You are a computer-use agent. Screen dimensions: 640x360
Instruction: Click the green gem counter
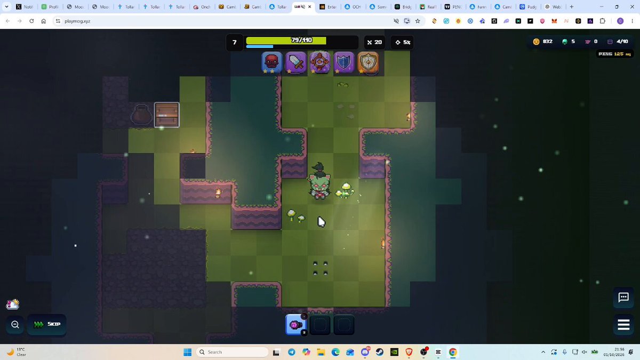(569, 42)
